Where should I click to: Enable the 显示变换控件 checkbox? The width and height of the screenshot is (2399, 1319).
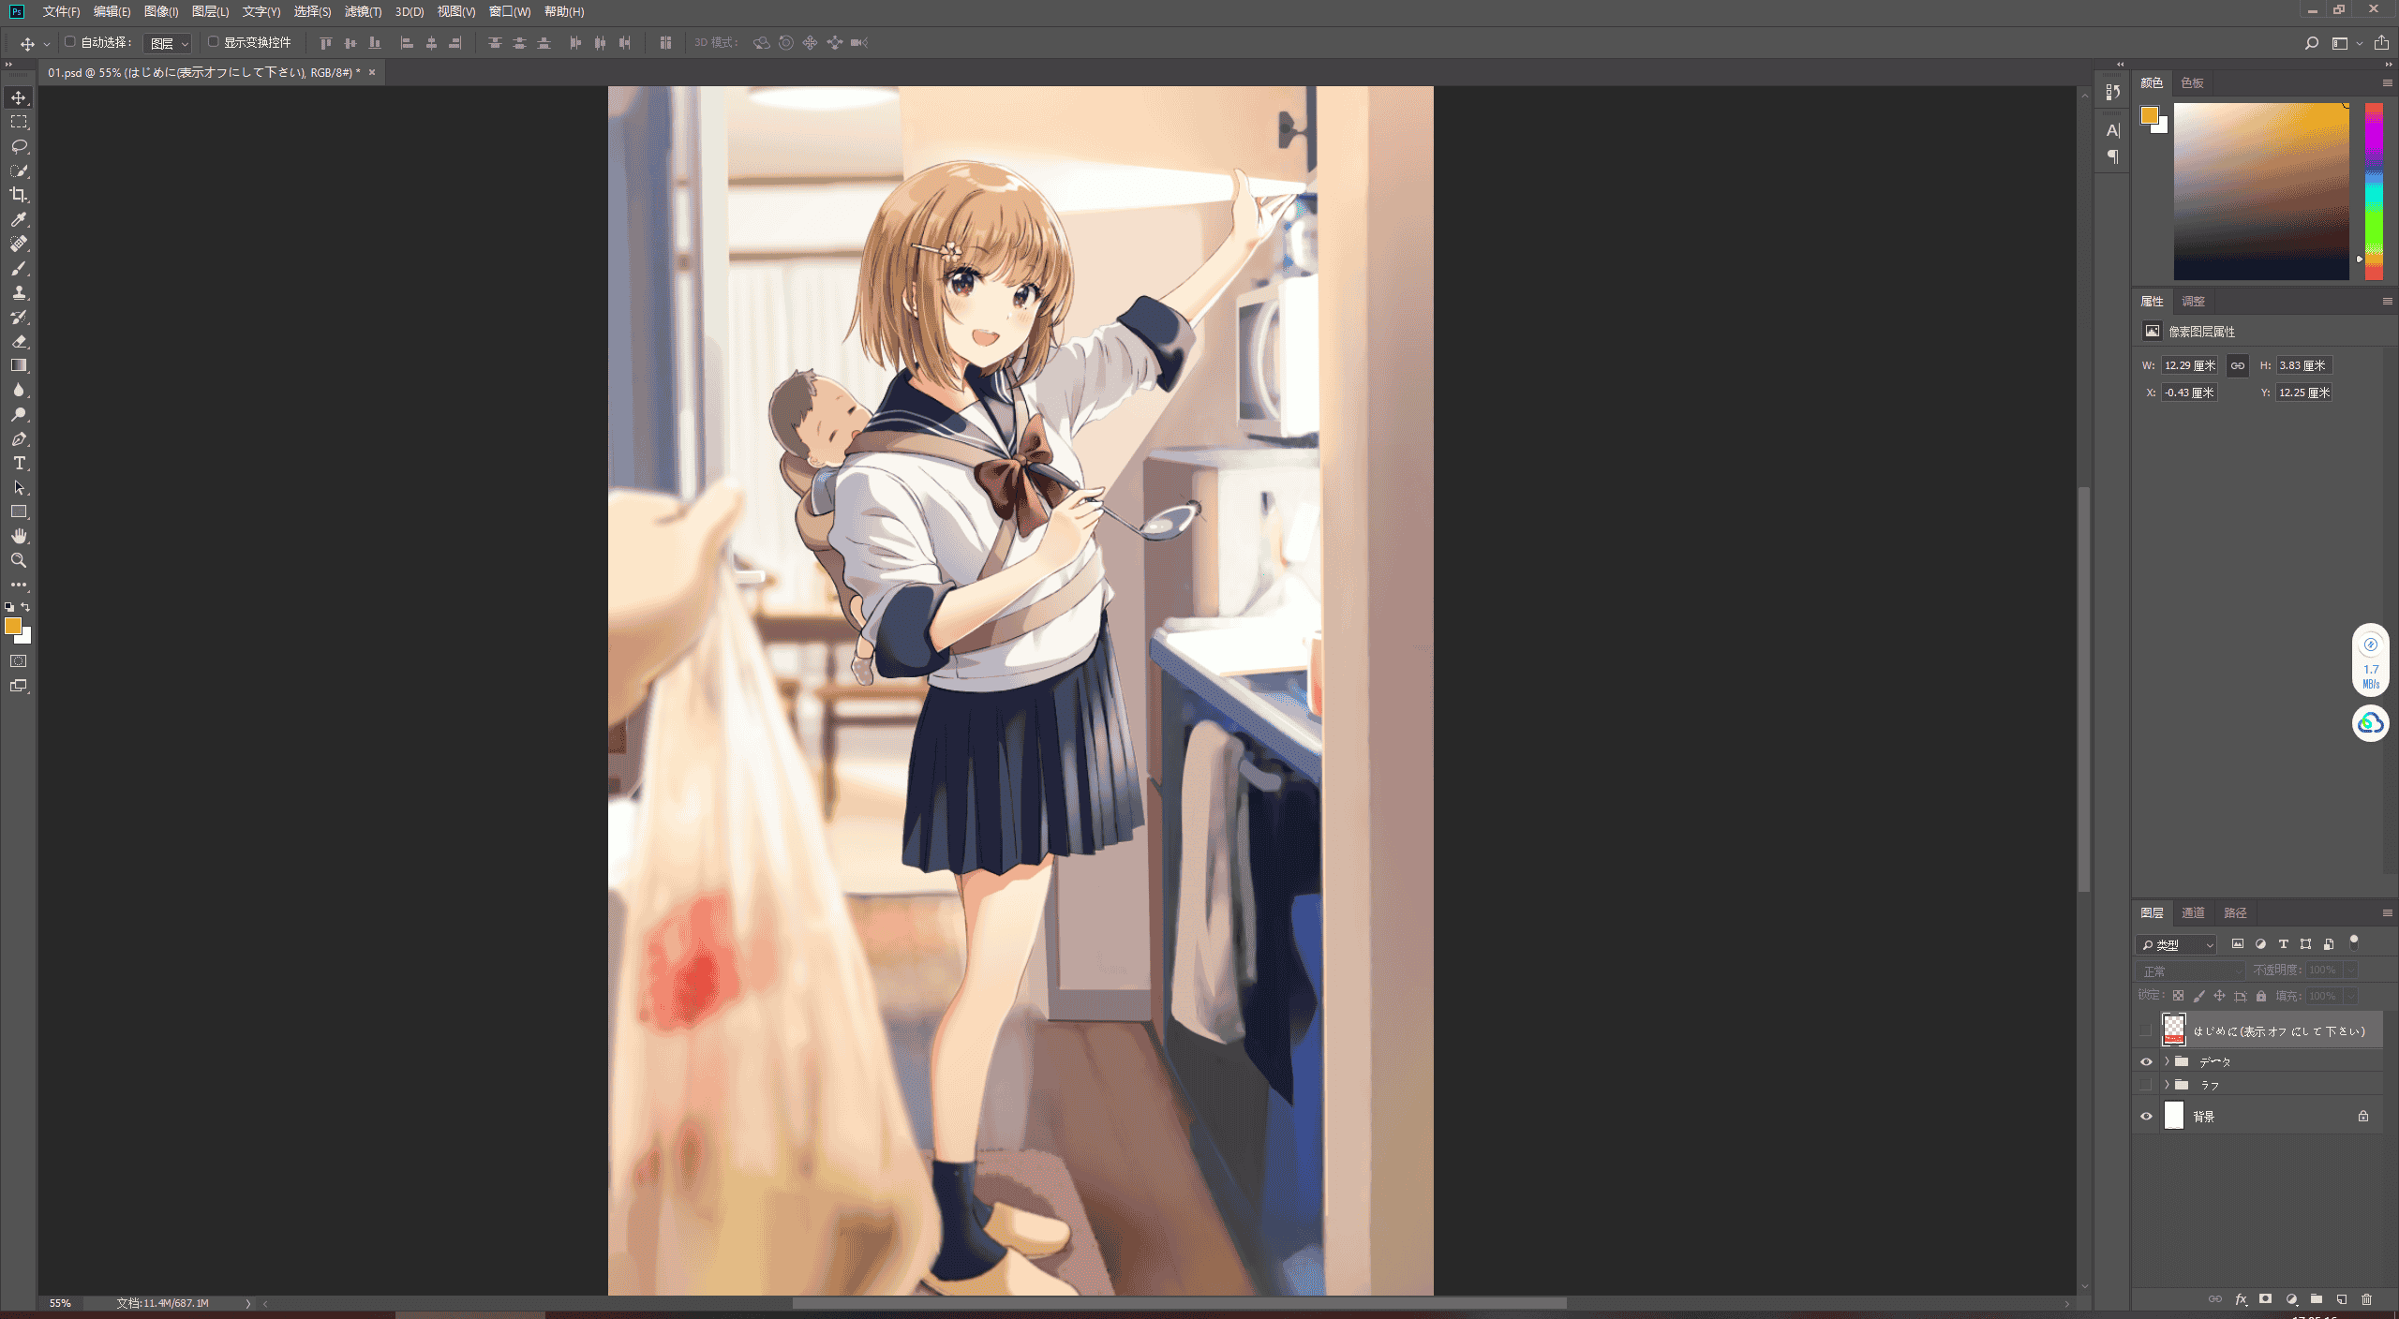tap(213, 42)
